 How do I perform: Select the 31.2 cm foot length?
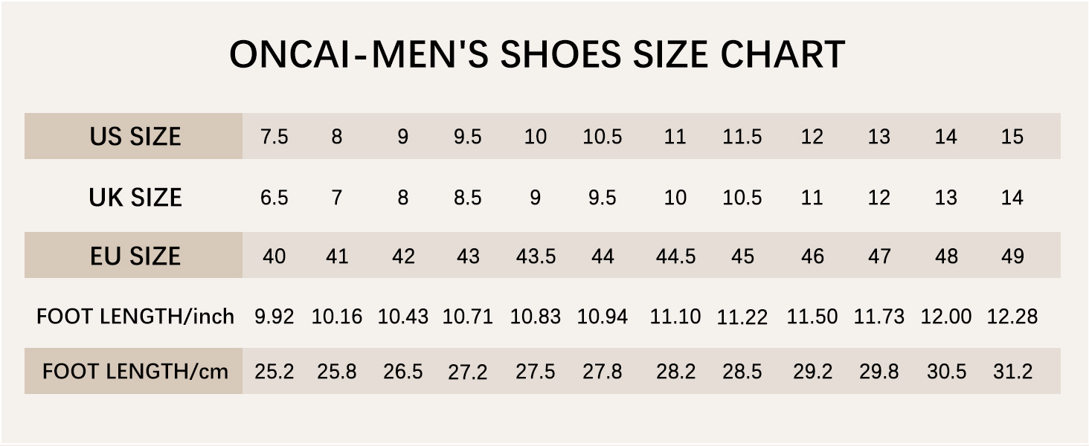coord(1012,371)
